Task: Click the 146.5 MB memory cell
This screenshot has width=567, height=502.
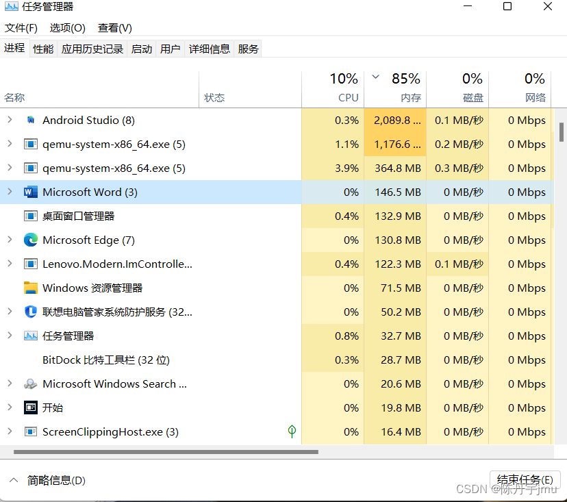Action: coord(395,192)
